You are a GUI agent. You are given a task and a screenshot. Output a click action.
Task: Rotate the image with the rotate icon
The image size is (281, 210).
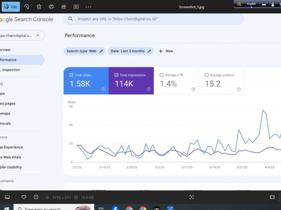pyautogui.click(x=27, y=7)
